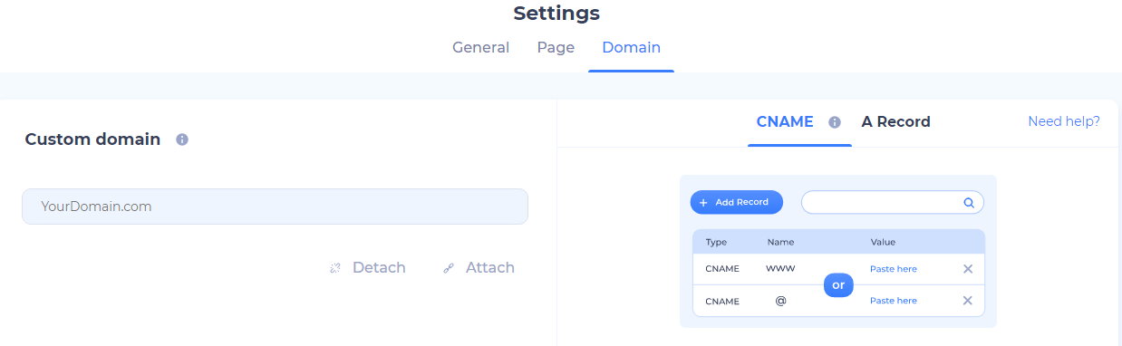Click Paste here in the WWW row

[x=894, y=269]
